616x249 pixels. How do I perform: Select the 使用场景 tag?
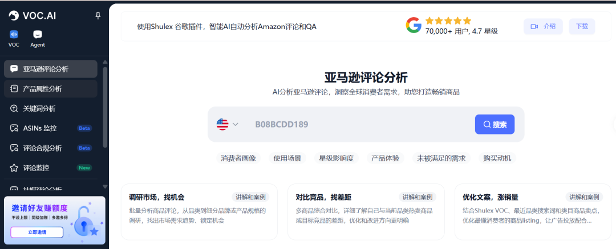[287, 158]
